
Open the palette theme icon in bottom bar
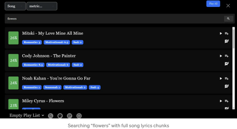pos(60,116)
